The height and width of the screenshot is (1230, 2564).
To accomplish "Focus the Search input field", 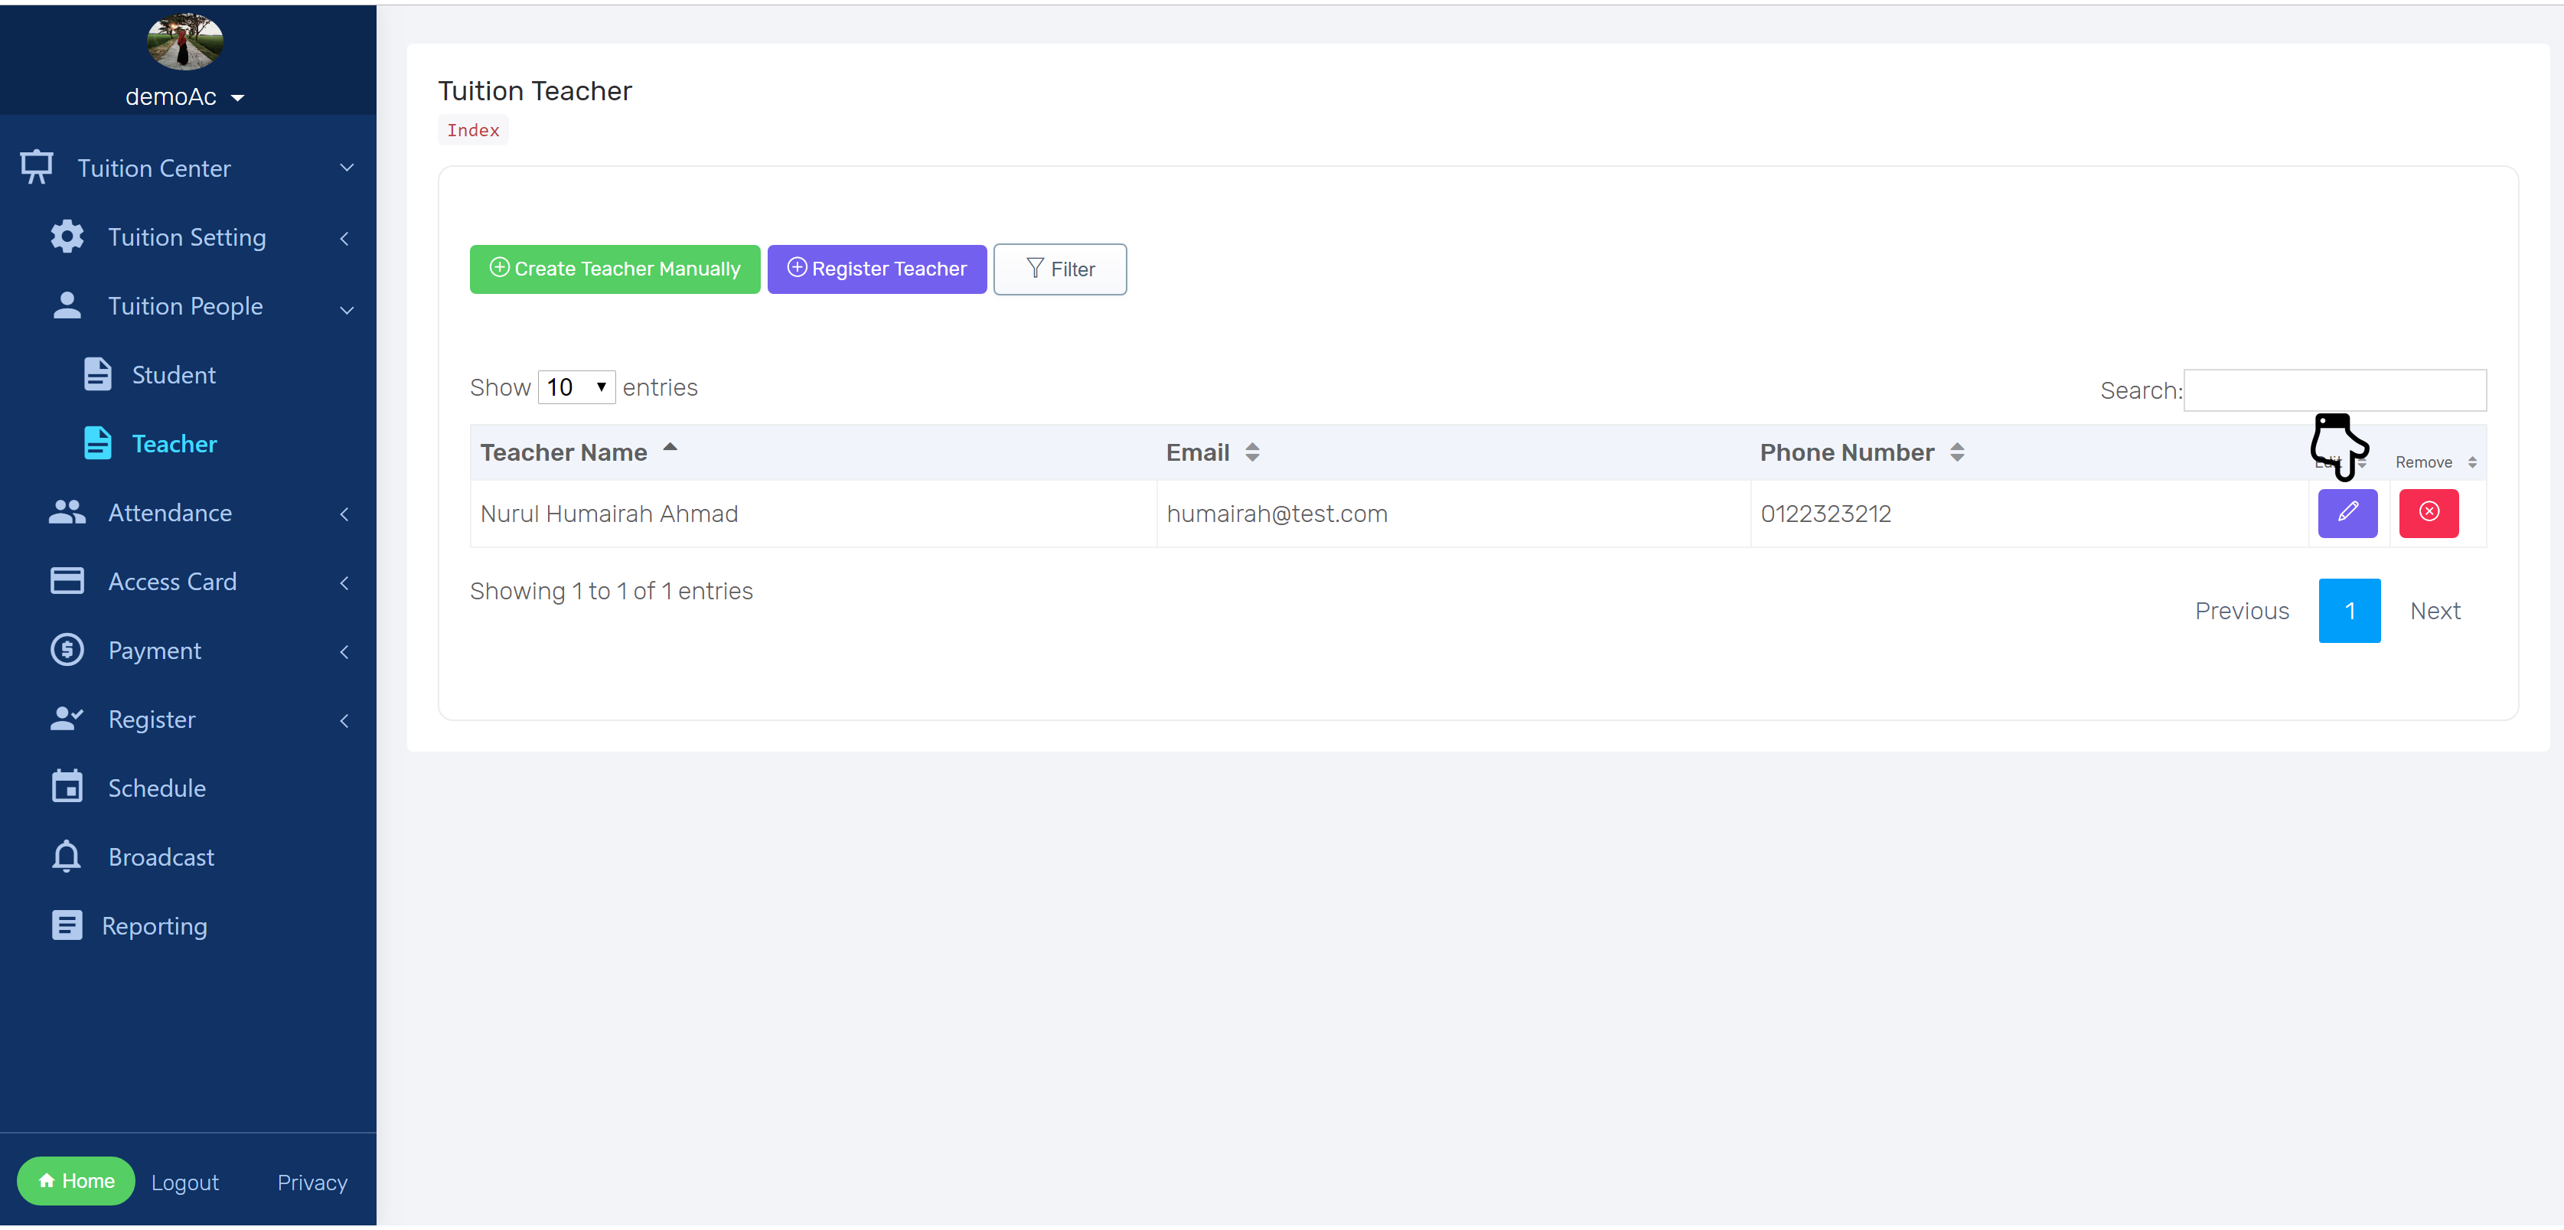I will tap(2335, 390).
